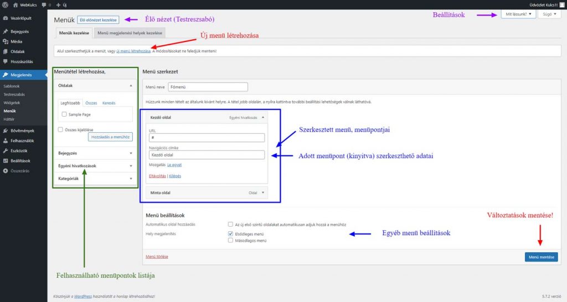Focus the Navigációs címke input field
The width and height of the screenshot is (567, 302).
[207, 155]
